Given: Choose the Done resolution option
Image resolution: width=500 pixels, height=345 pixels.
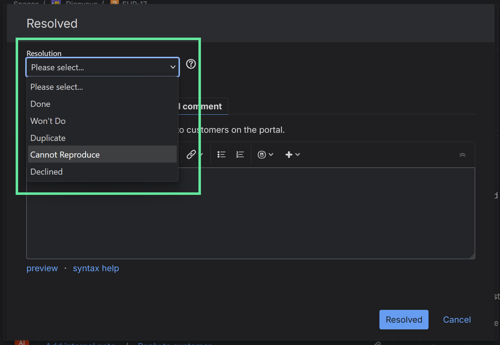Looking at the screenshot, I should pos(41,104).
